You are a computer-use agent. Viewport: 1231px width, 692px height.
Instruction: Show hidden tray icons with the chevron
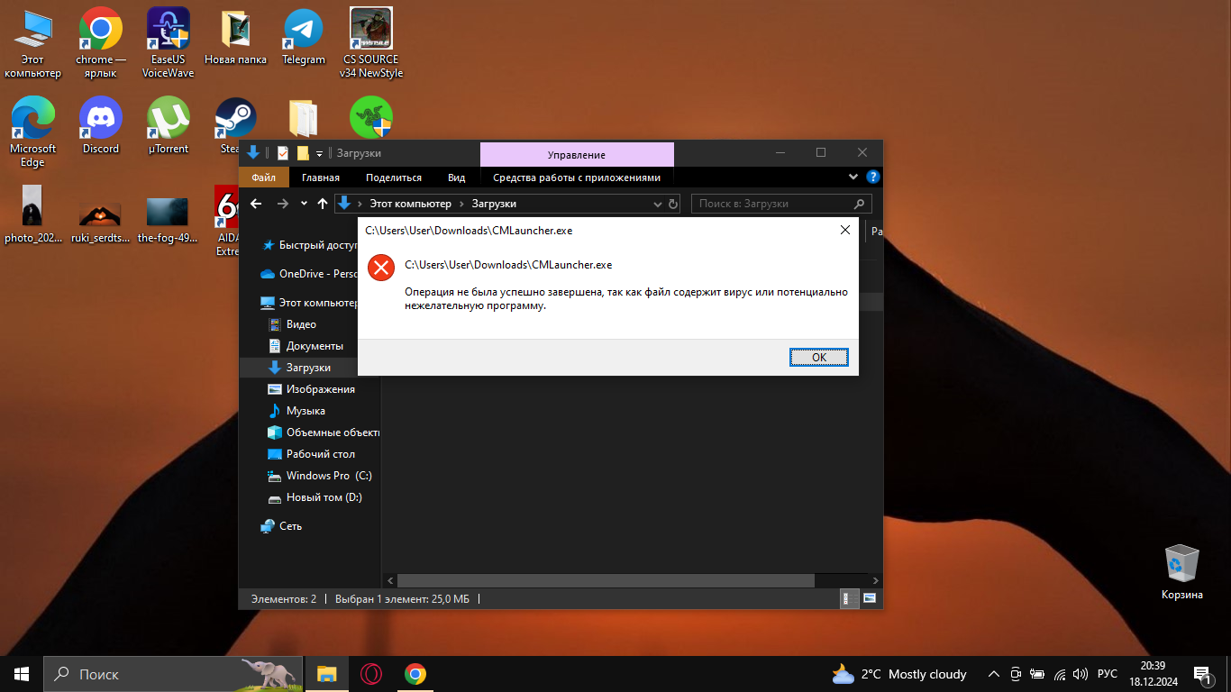click(993, 674)
